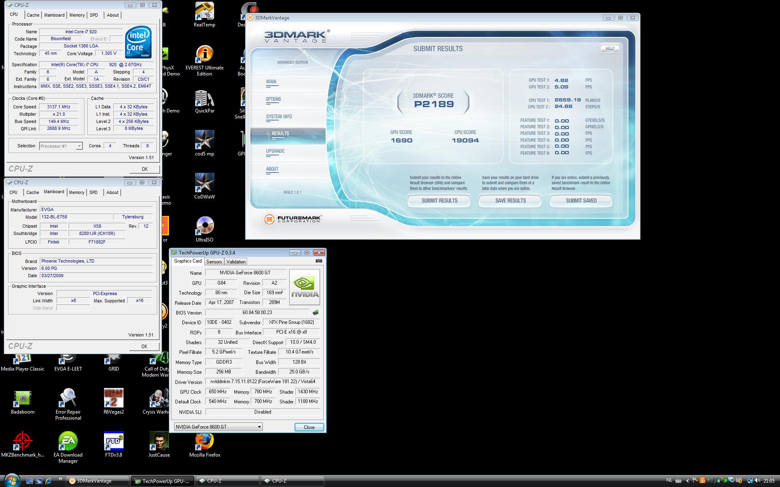Open Error Repair Professional icon
The image size is (780, 487).
pyautogui.click(x=68, y=404)
